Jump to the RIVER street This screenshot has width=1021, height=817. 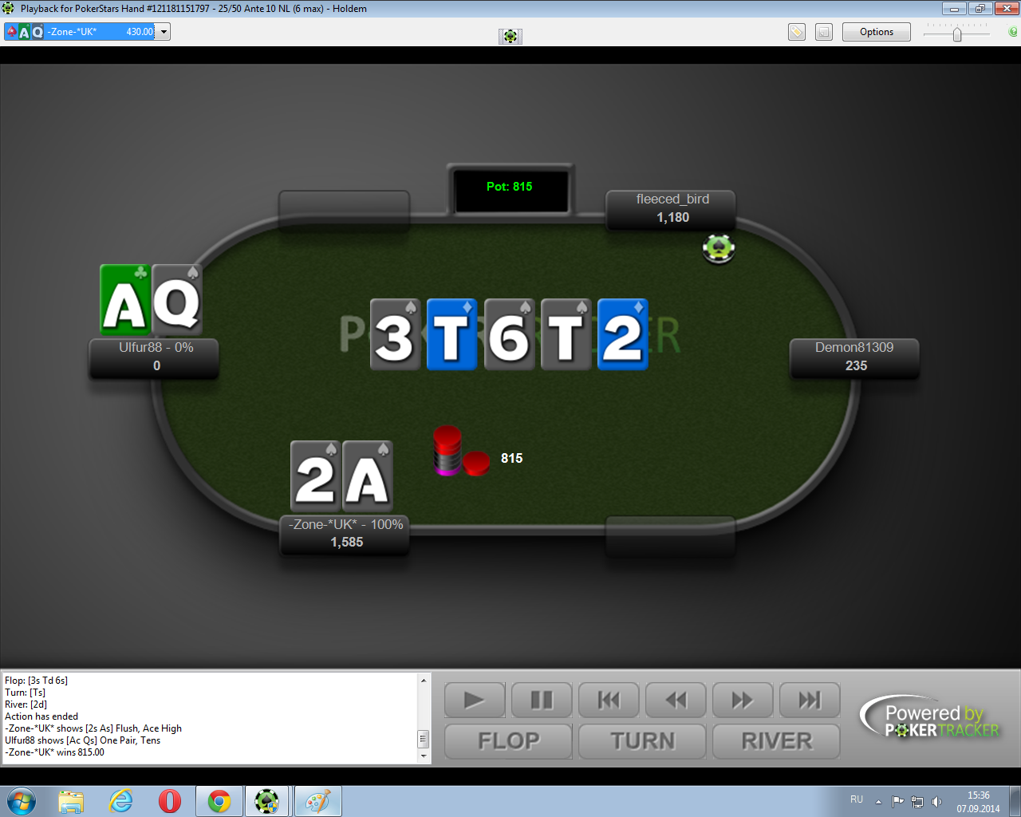(x=776, y=741)
